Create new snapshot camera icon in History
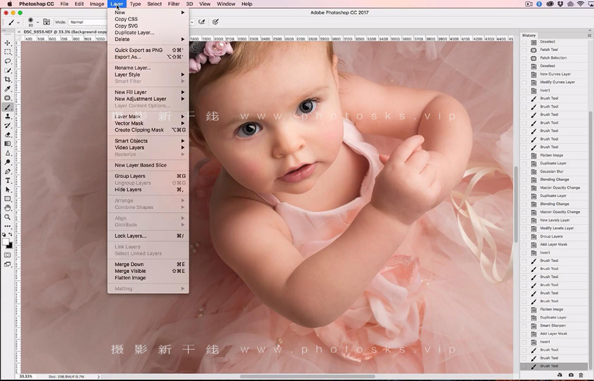The image size is (594, 381). 571,375
